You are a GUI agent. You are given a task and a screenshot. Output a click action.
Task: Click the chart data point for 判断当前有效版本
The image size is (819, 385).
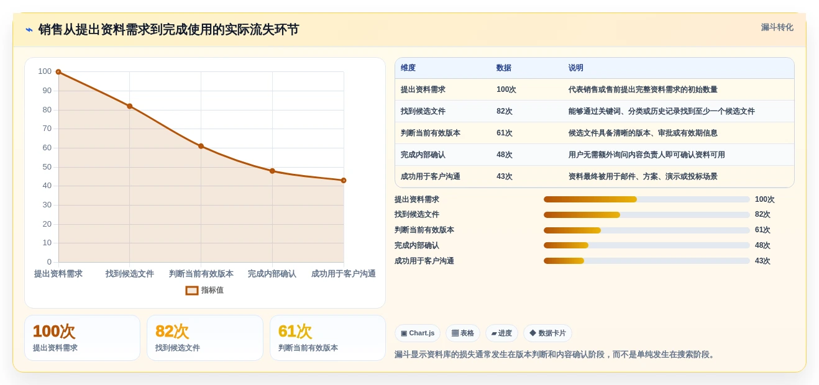tap(201, 146)
